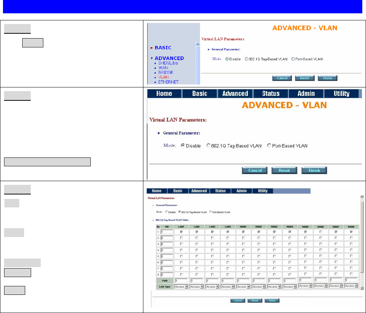Click Finish in the sidebar-menu screenshot
The image size is (366, 313).
point(327,78)
